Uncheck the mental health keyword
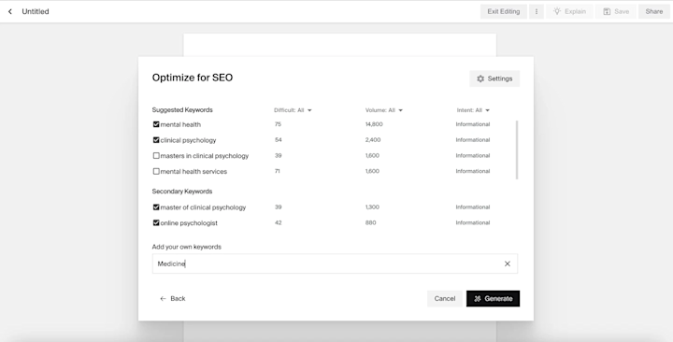The height and width of the screenshot is (342, 673). pyautogui.click(x=156, y=124)
